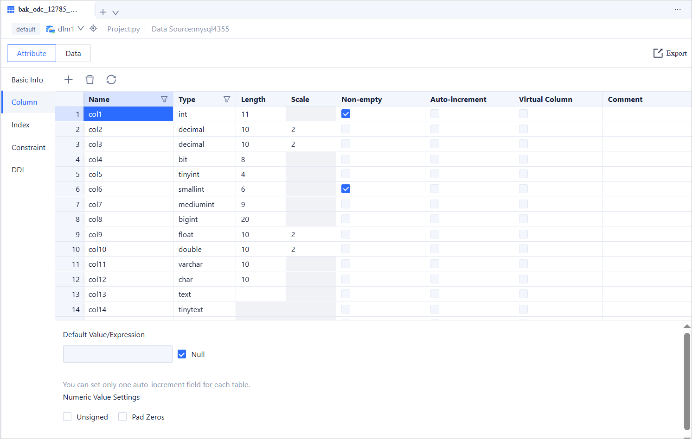Viewport: 692px width, 439px height.
Task: Click the filter icon in Type header
Action: click(x=227, y=99)
